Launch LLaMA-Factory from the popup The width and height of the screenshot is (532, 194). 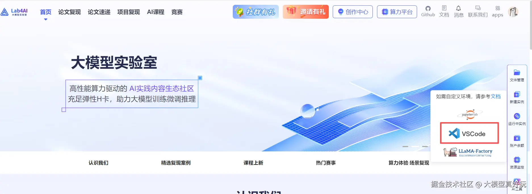click(468, 152)
